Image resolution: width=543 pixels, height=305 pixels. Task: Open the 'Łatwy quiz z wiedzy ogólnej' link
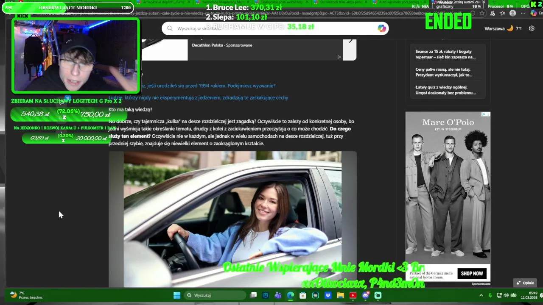445,90
